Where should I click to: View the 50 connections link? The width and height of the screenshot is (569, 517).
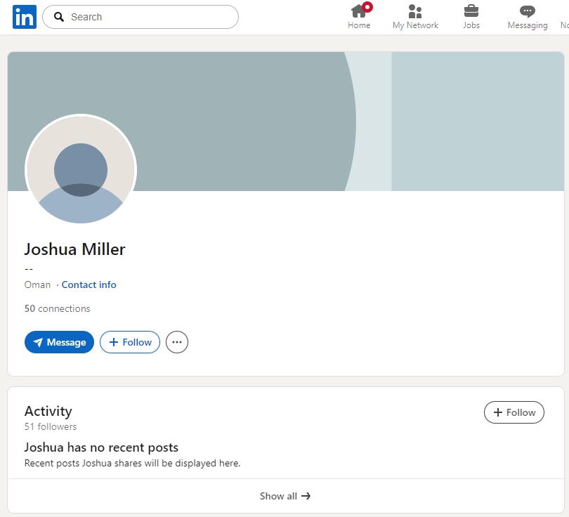click(57, 308)
